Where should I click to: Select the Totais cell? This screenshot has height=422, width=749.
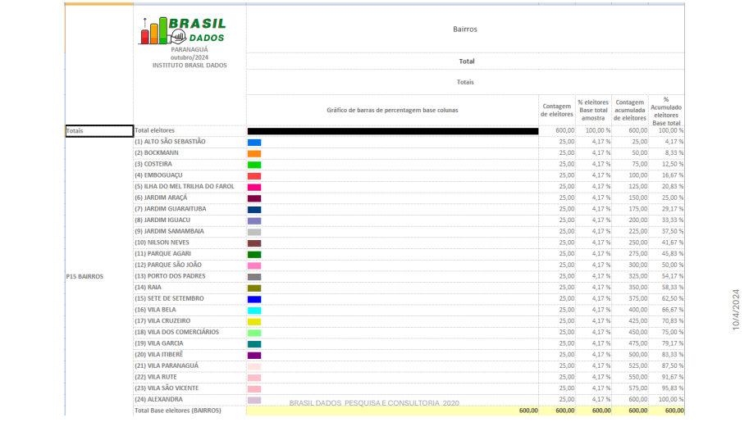(99, 131)
